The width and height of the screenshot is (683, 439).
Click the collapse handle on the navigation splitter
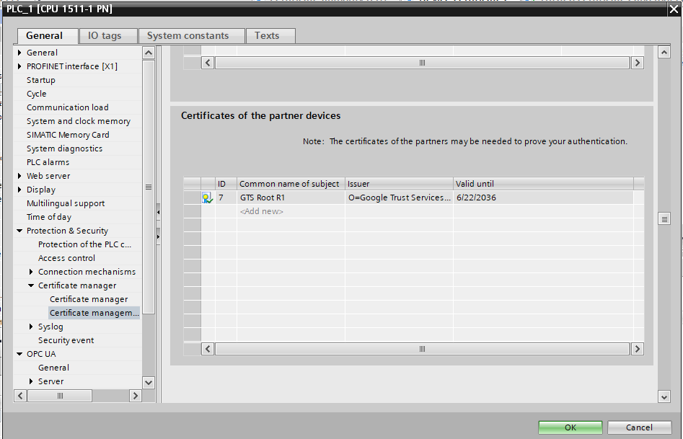[159, 212]
